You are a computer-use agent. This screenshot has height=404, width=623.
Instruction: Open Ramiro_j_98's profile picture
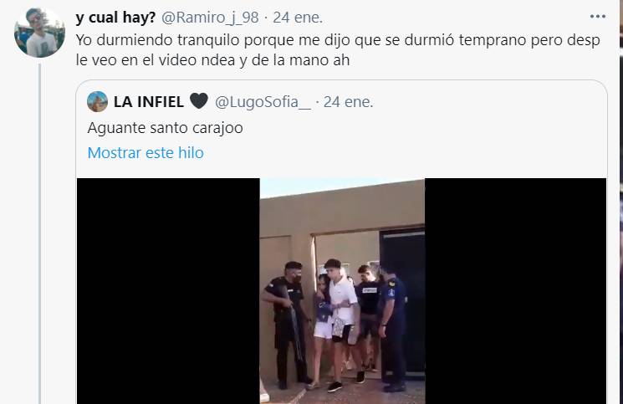click(40, 32)
